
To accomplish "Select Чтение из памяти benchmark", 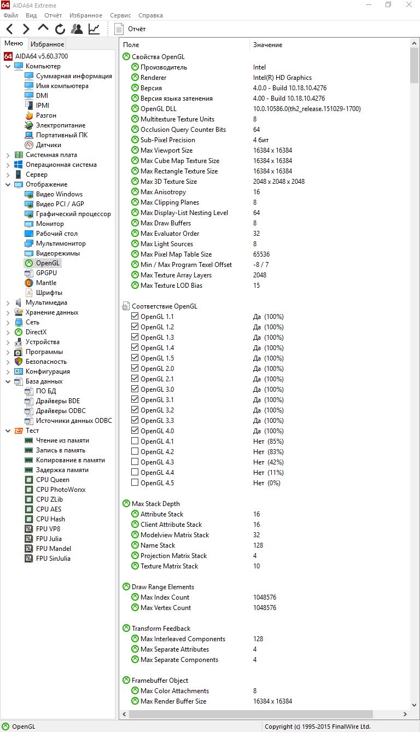I will point(62,440).
